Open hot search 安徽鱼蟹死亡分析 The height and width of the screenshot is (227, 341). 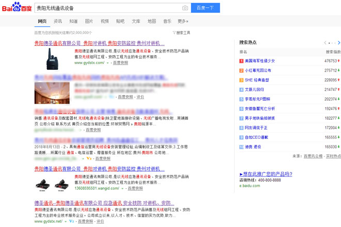[x=260, y=109]
